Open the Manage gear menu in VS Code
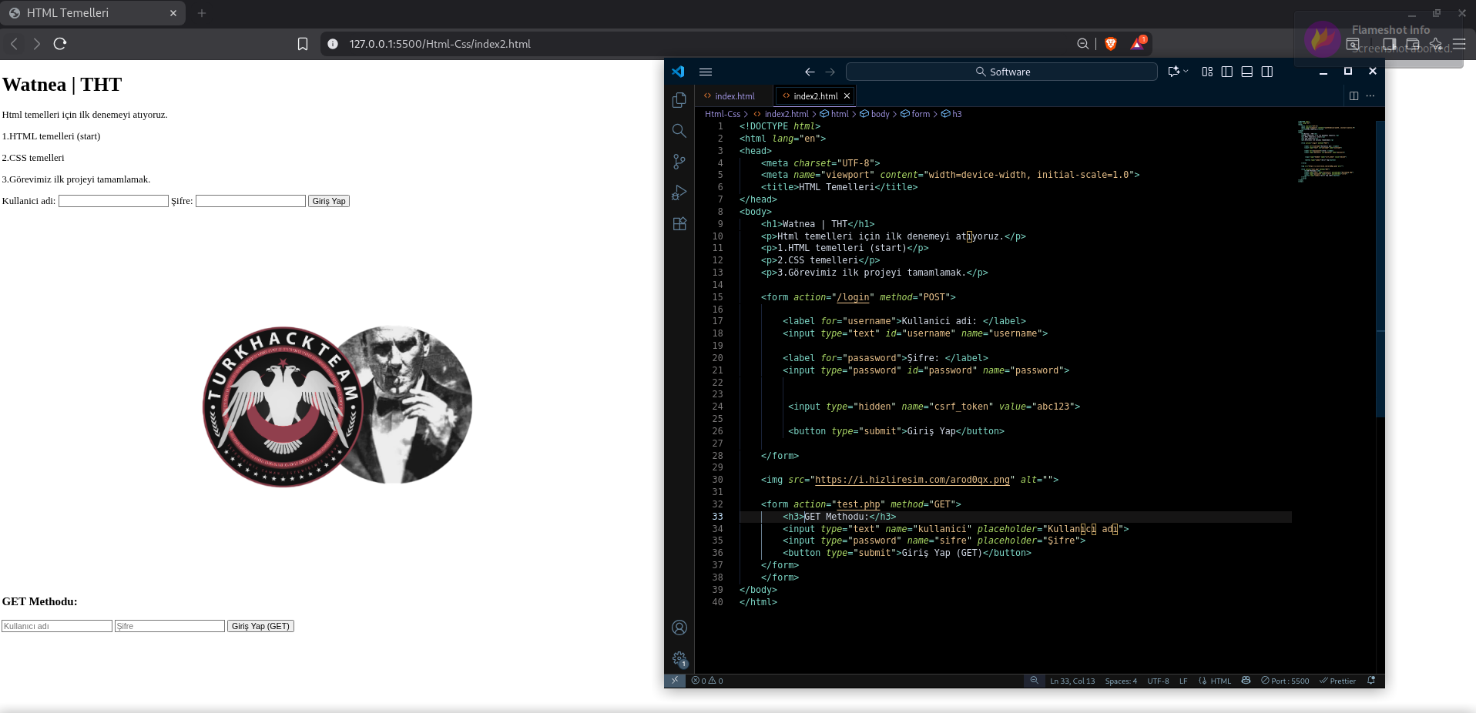 click(x=679, y=658)
